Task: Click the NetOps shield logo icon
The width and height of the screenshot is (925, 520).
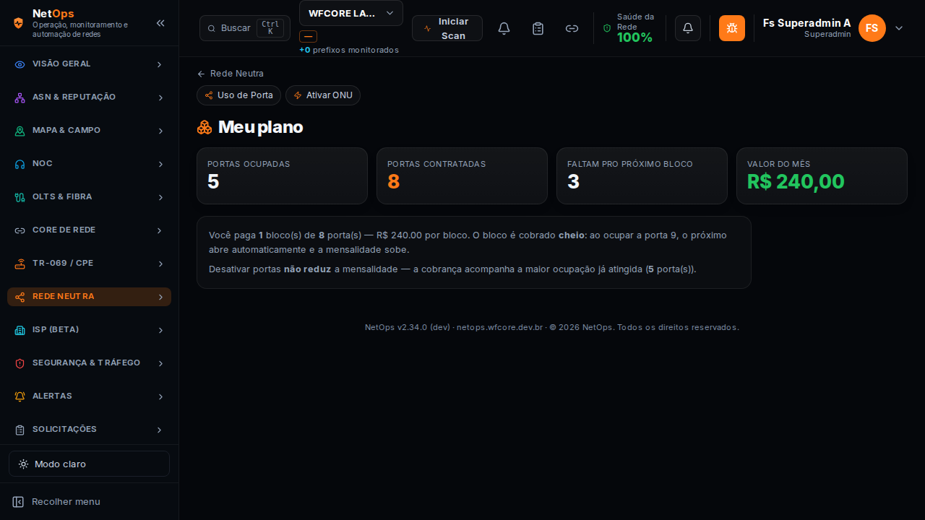Action: 19,23
